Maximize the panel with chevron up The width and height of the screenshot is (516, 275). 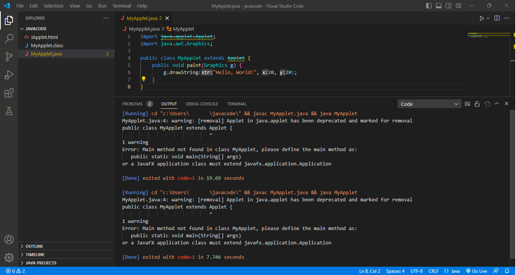(497, 104)
